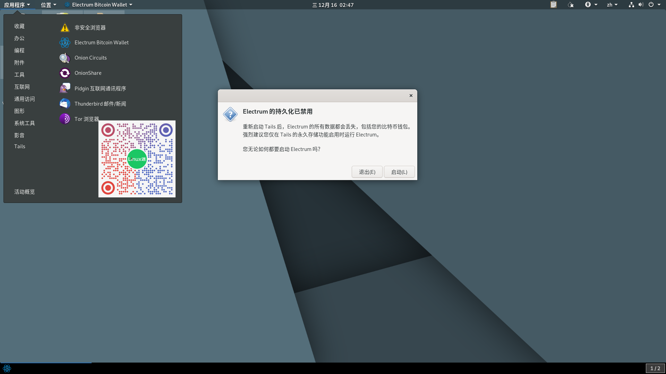Click the Pidgin 互联网通讯程序 label
The image size is (666, 374).
[100, 89]
